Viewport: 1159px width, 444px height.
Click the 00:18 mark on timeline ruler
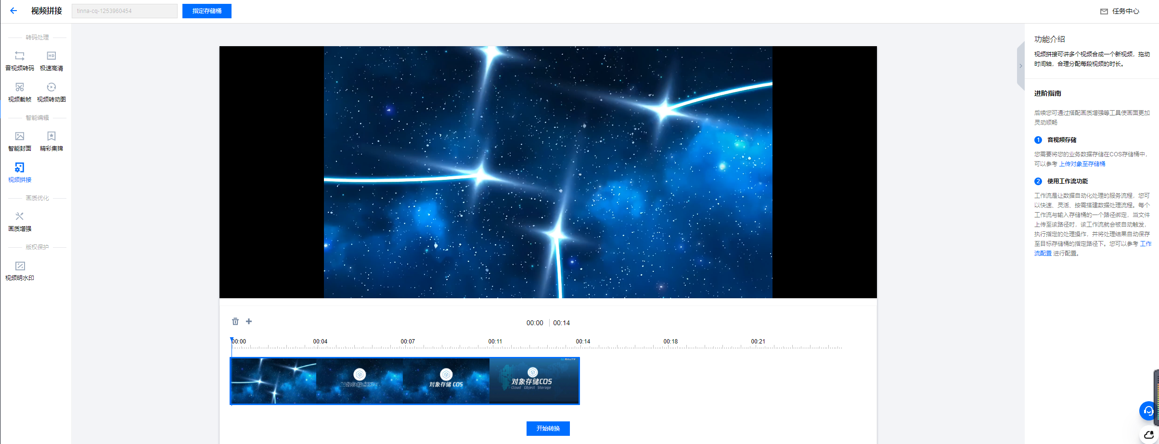click(x=670, y=342)
